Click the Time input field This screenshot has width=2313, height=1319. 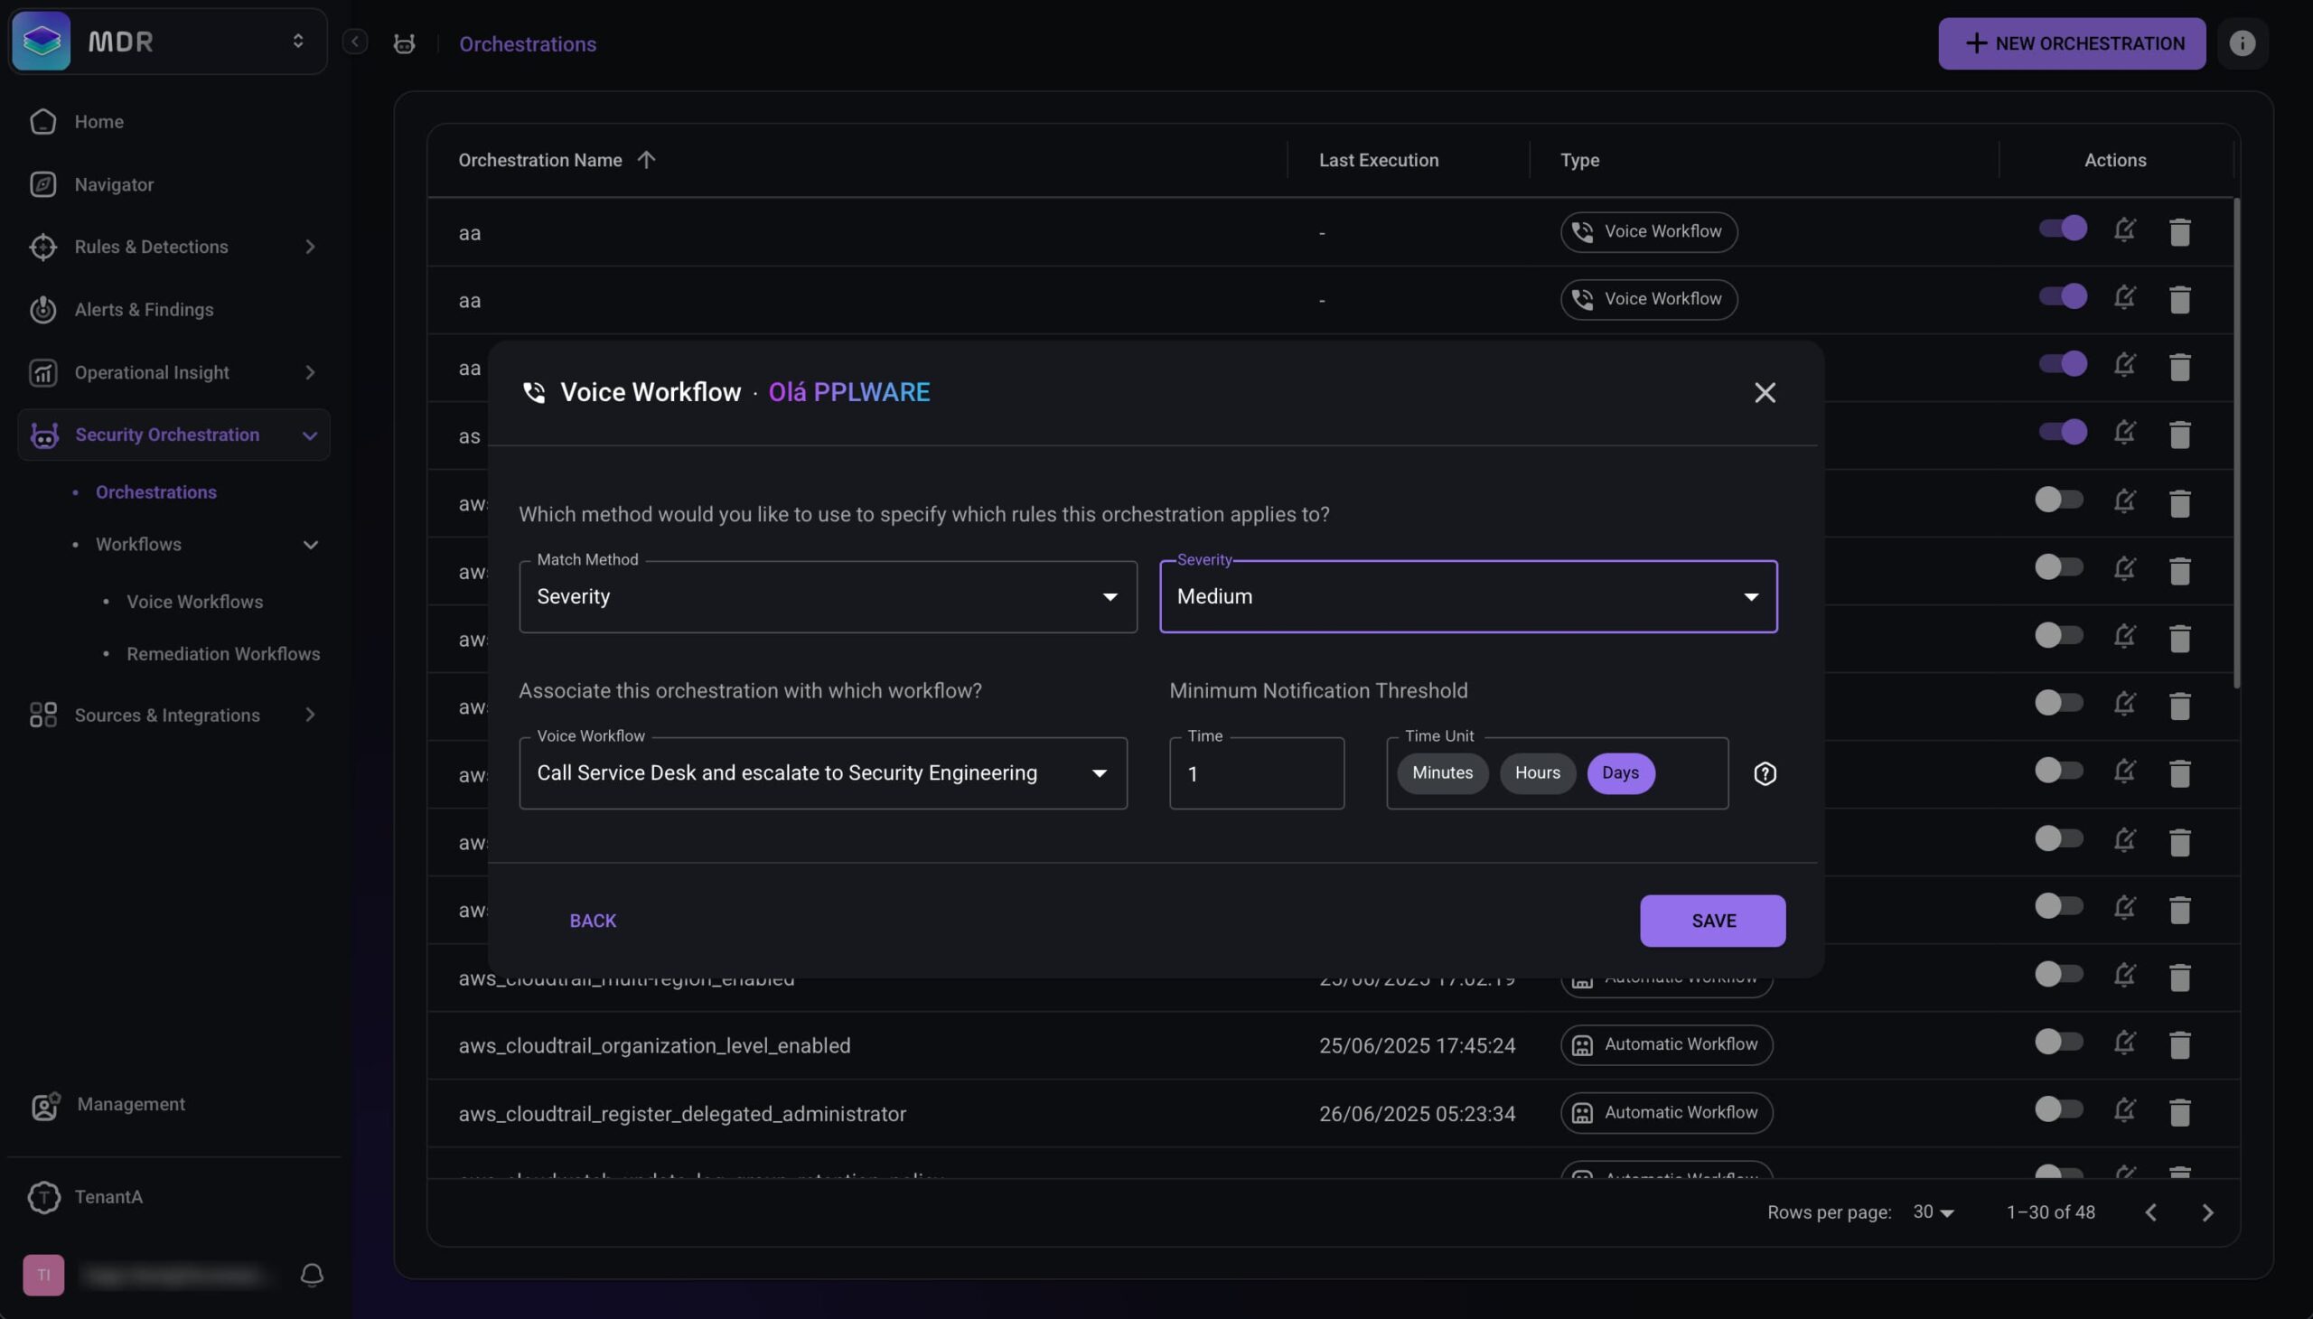click(x=1256, y=773)
